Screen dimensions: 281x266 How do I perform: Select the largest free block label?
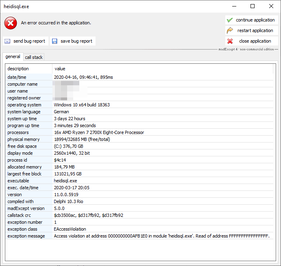click(24, 174)
